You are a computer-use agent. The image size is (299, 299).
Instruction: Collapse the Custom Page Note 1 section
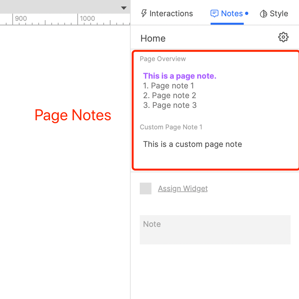171,127
